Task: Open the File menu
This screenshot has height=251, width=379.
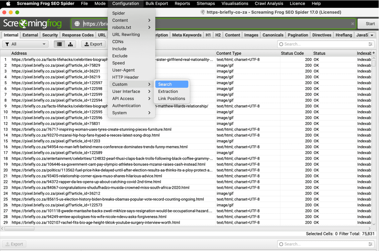Action: tap(84, 3)
